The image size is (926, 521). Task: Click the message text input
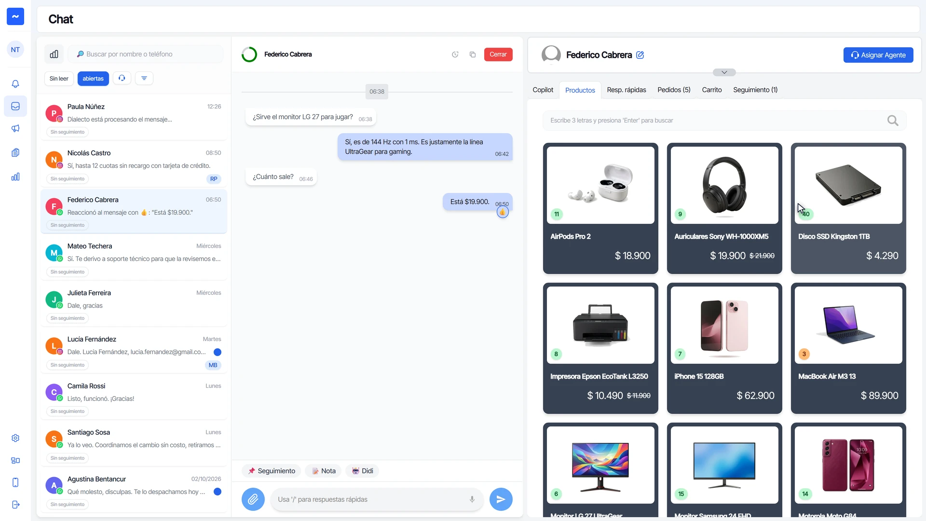click(x=377, y=499)
